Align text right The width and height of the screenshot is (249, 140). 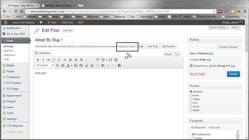click(81, 59)
